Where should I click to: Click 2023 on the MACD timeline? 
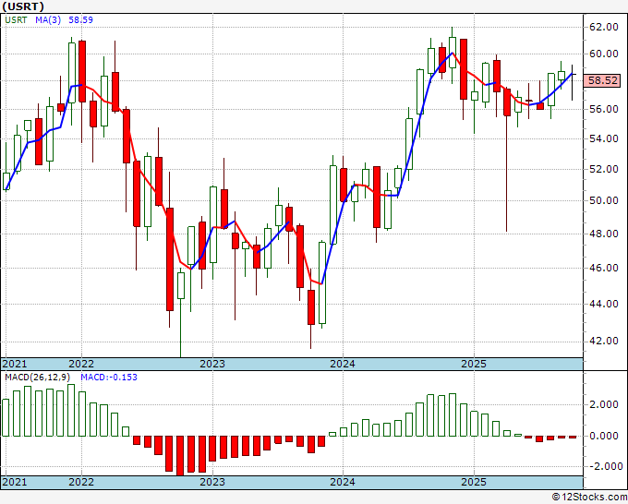pyautogui.click(x=212, y=482)
